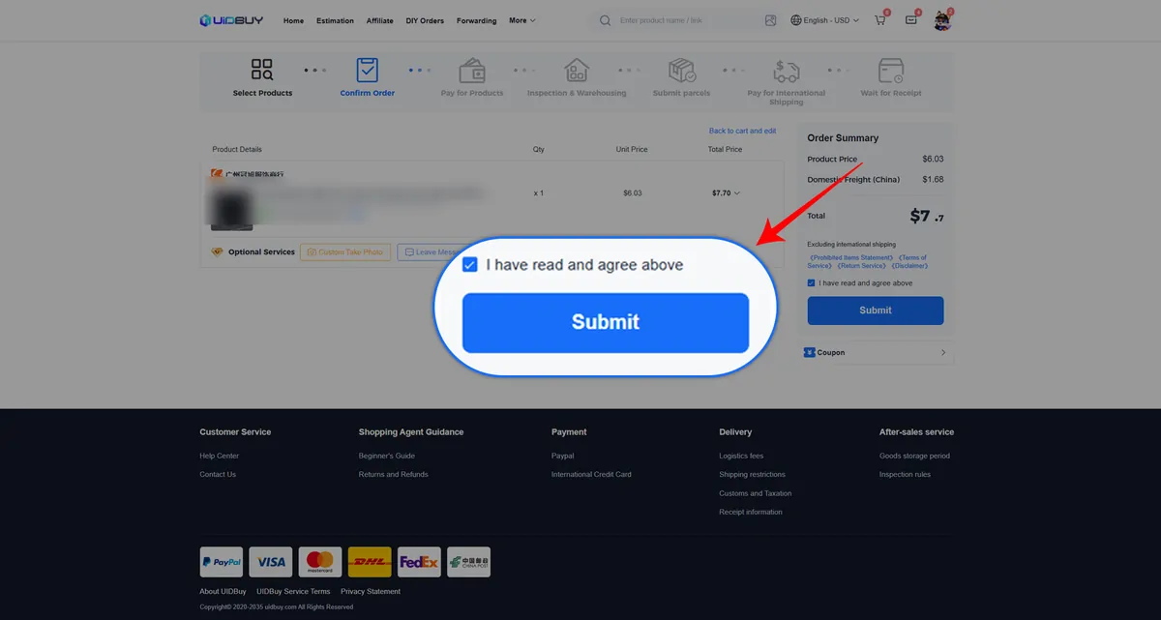Open Goods storage period footer link
Screen dimensions: 1161x620
(914, 456)
